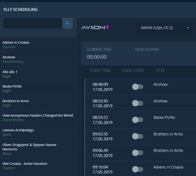
Task: Click the AVIION 4 logo
Action: tap(95, 28)
